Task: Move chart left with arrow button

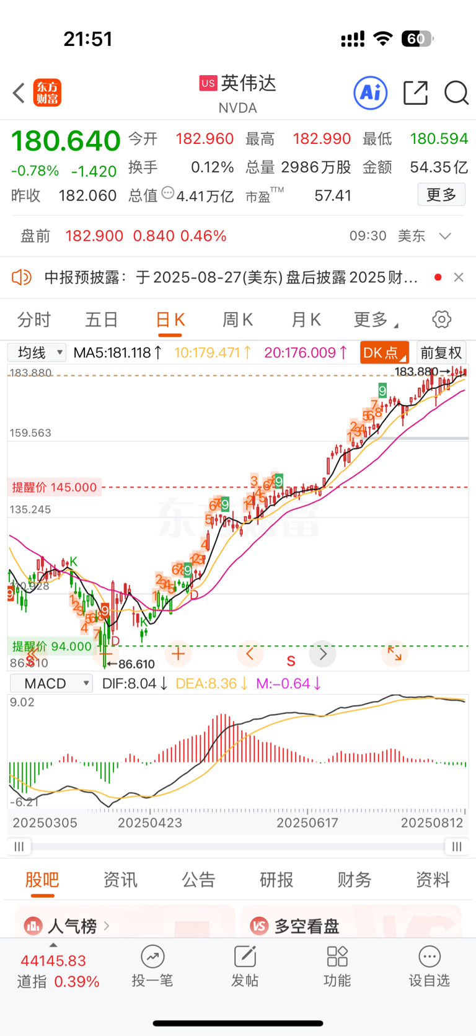Action: pos(250,654)
